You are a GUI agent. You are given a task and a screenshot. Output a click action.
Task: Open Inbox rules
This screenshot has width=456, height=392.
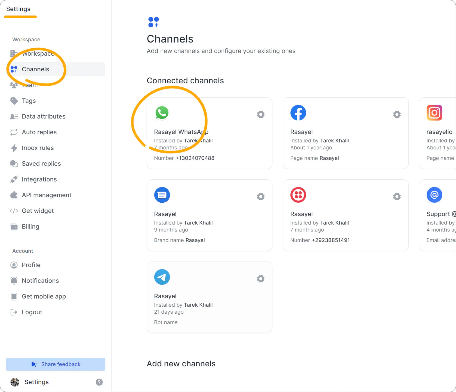56,148
